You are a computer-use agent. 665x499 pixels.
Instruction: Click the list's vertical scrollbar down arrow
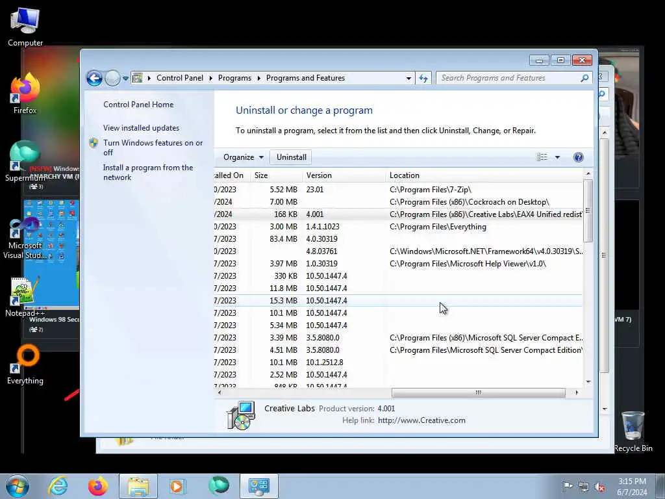[588, 381]
